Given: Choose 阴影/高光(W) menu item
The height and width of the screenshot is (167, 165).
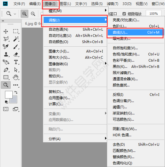Looking at the screenshot, I should [136, 129].
